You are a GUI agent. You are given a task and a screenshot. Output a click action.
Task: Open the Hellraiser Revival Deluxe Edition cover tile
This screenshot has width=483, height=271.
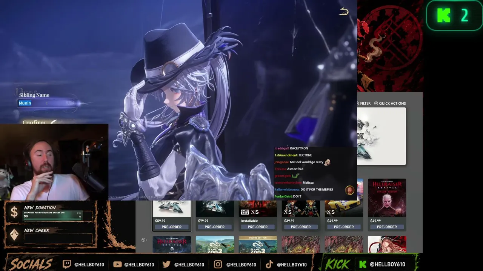click(387, 198)
